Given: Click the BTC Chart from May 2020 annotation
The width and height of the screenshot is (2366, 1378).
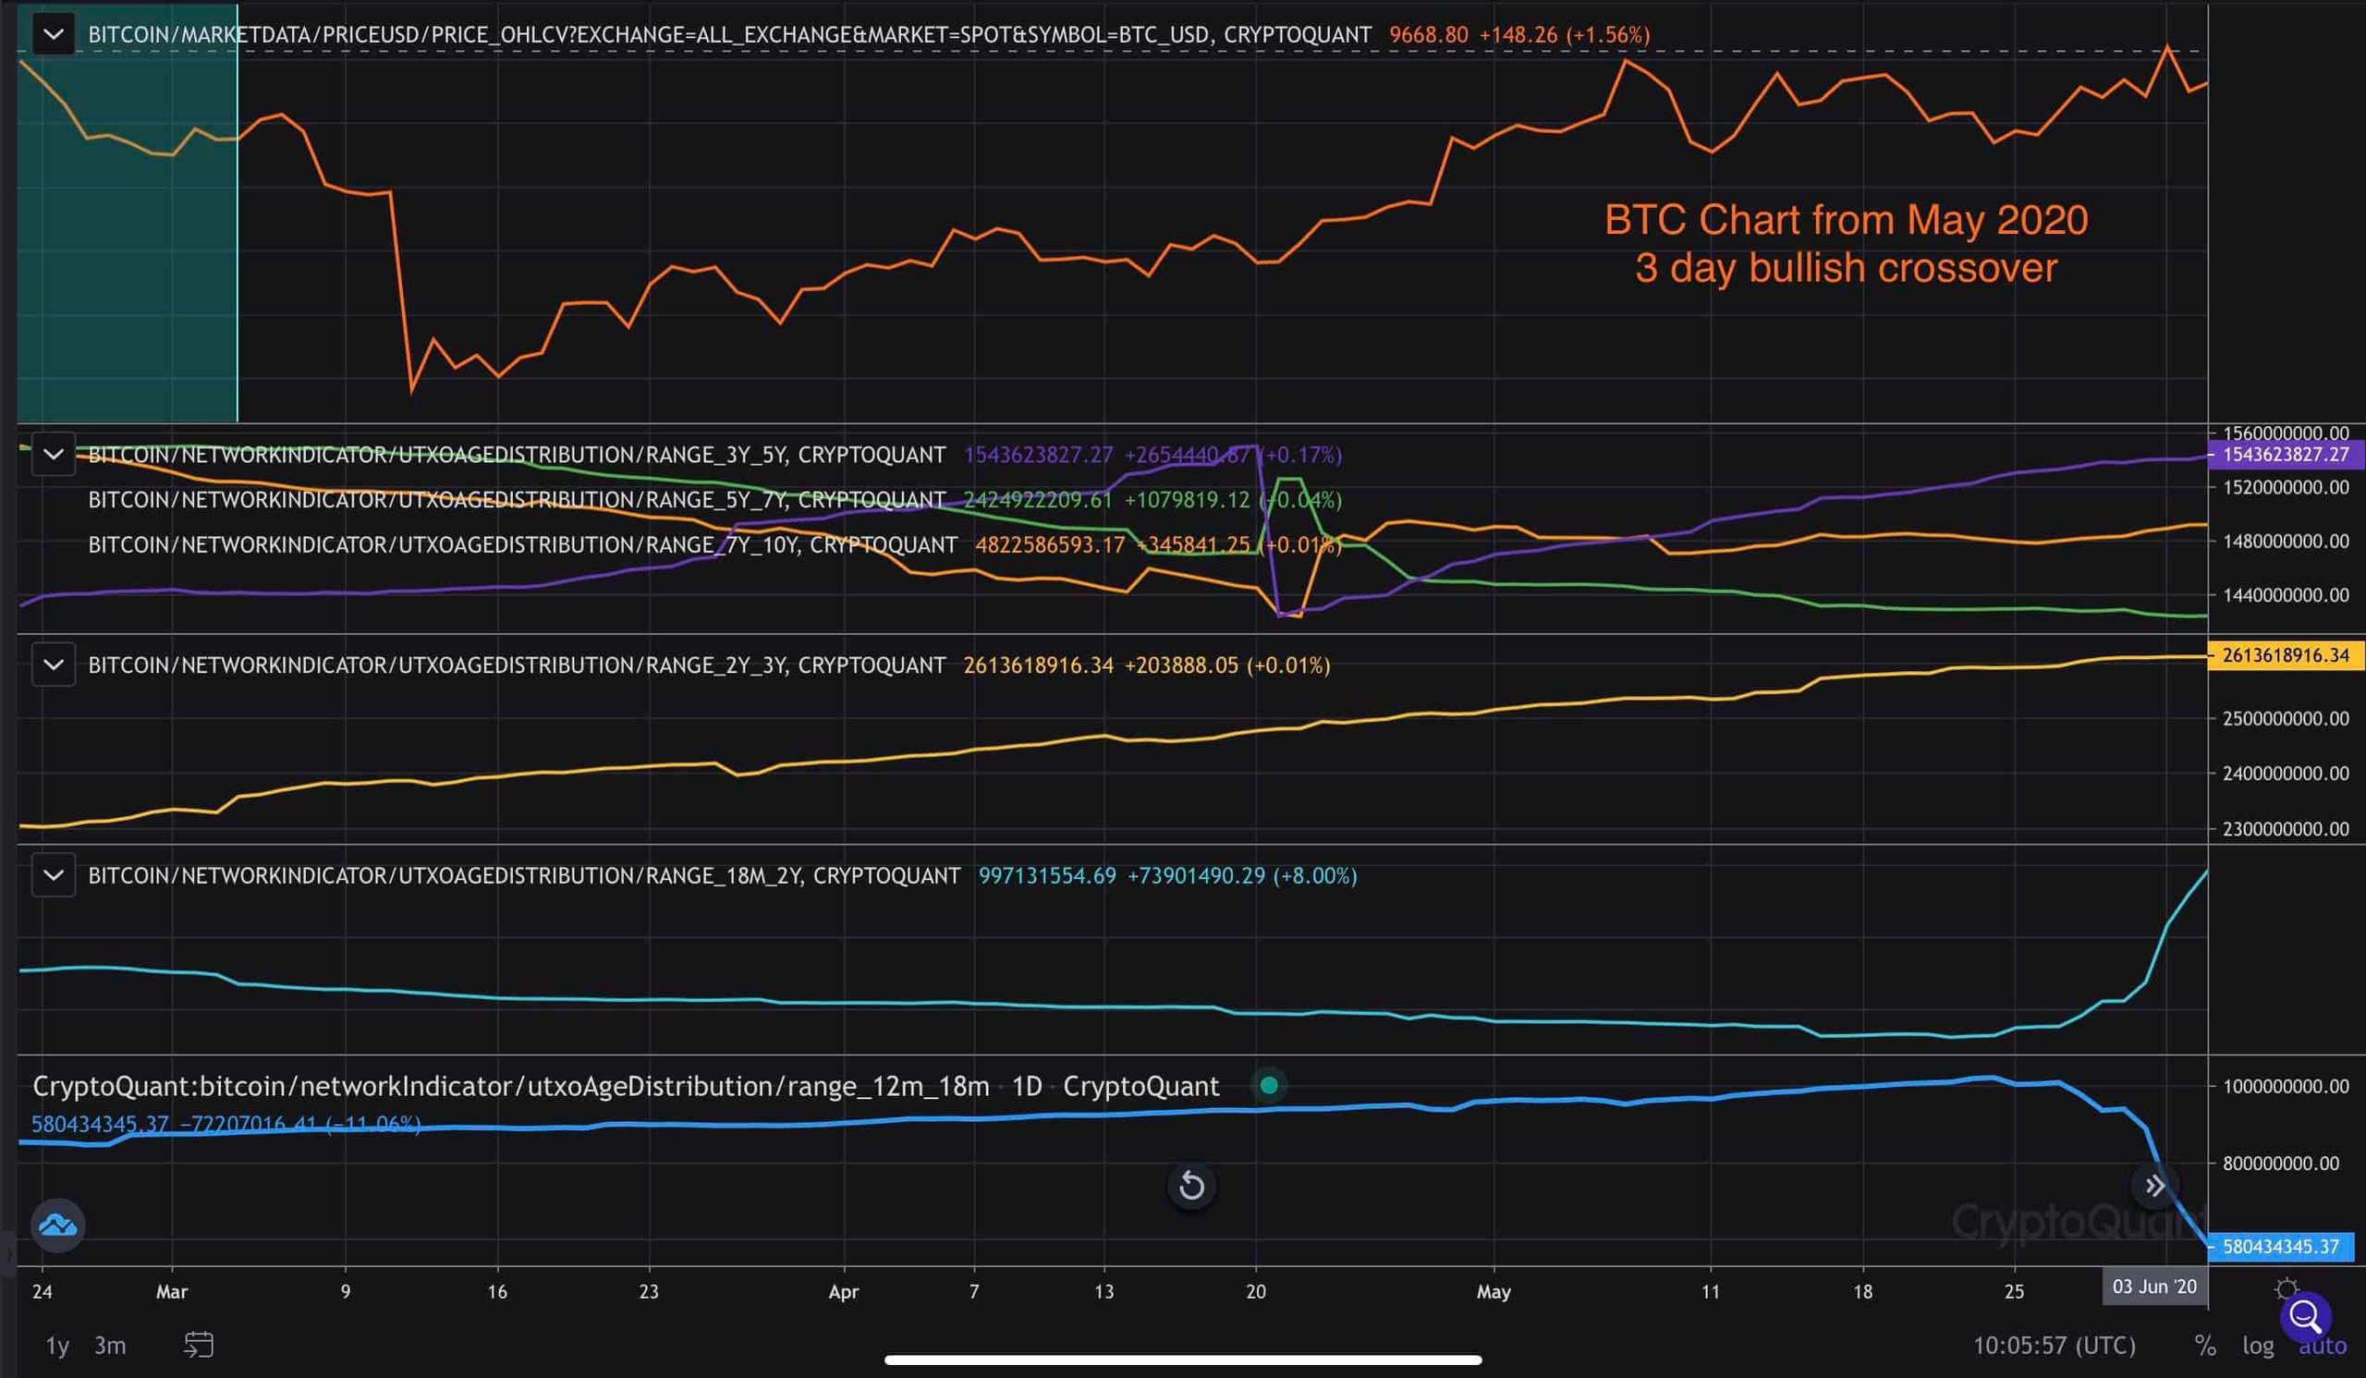Looking at the screenshot, I should point(1846,220).
